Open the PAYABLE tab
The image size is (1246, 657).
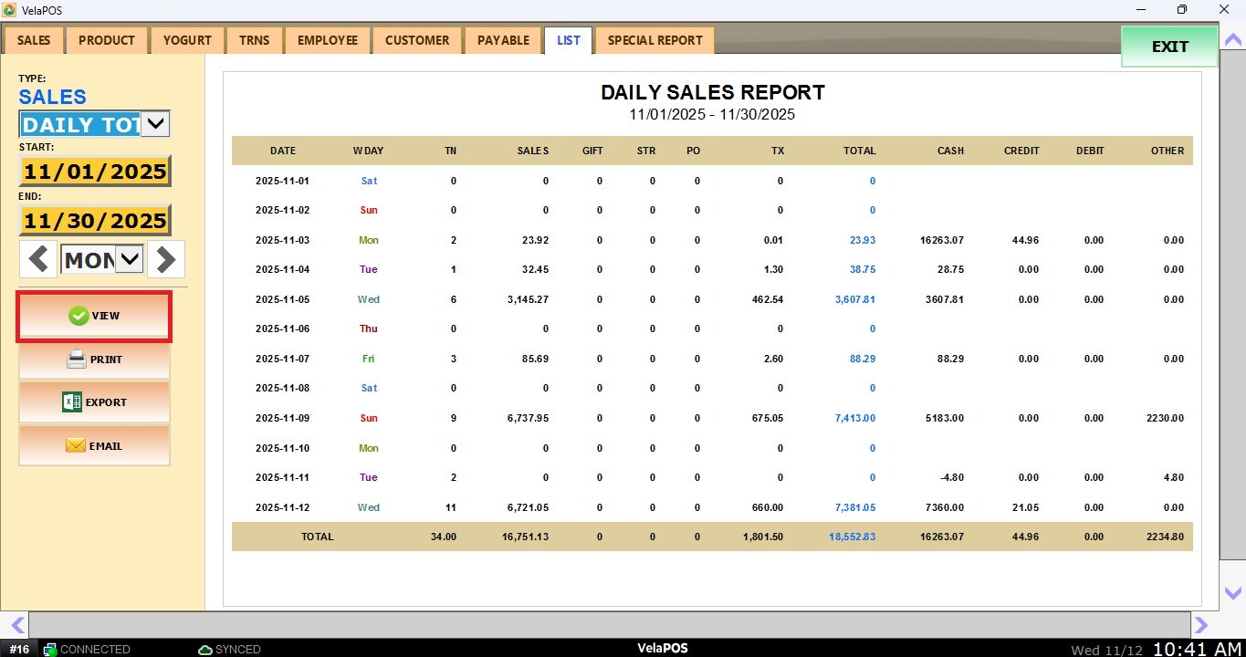[503, 40]
